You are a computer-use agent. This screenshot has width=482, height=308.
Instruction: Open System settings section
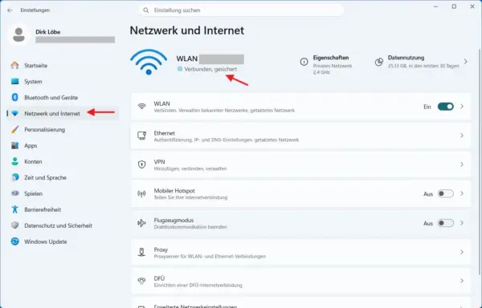pos(63,81)
